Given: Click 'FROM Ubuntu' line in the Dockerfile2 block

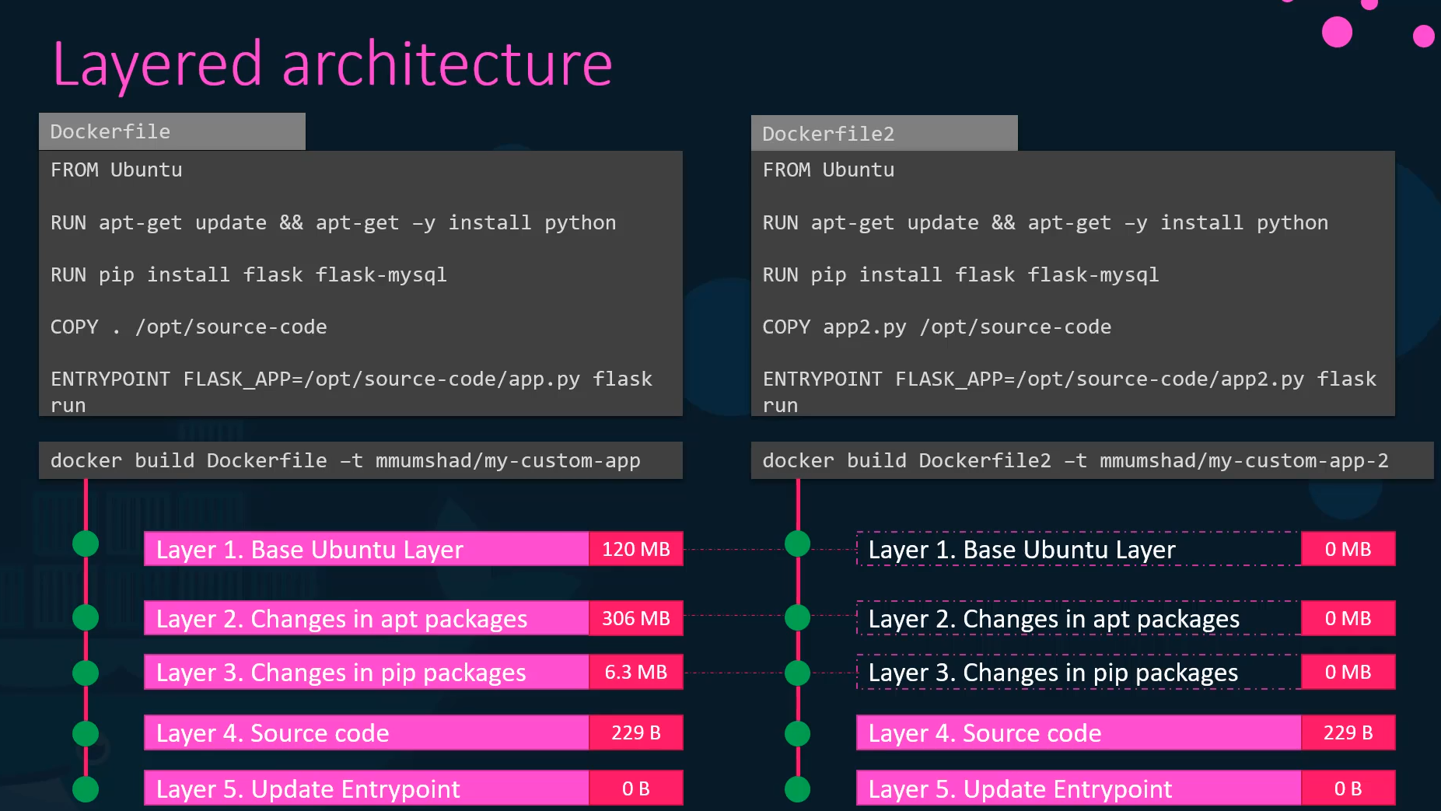Looking at the screenshot, I should [x=829, y=170].
